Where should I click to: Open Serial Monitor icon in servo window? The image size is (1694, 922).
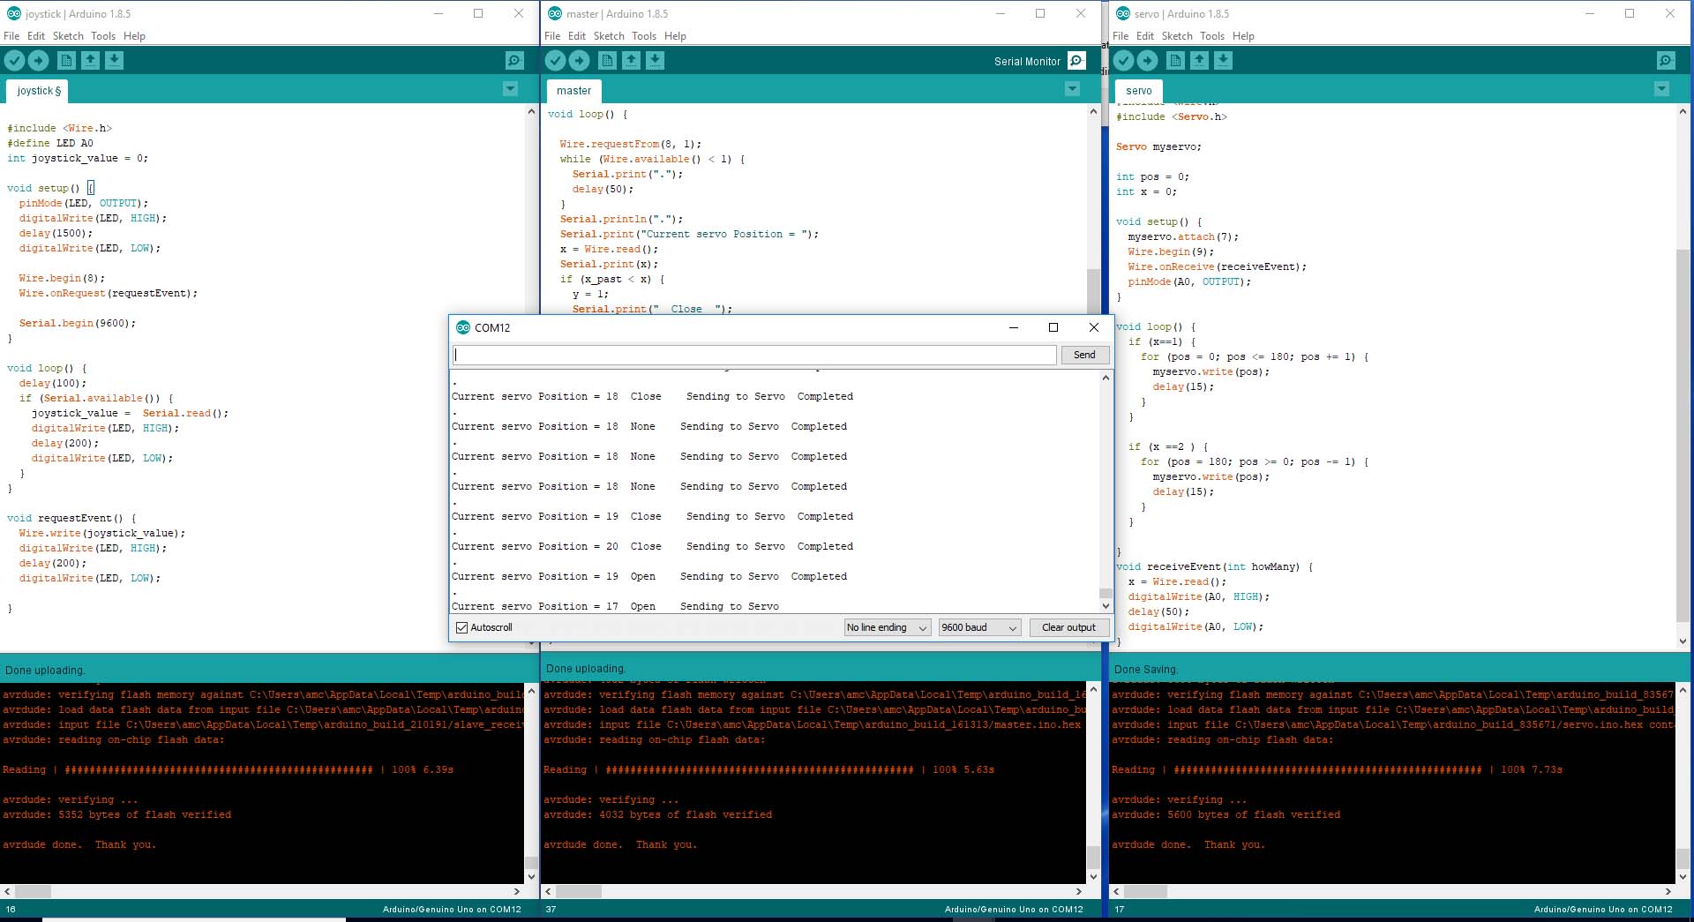click(x=1665, y=60)
